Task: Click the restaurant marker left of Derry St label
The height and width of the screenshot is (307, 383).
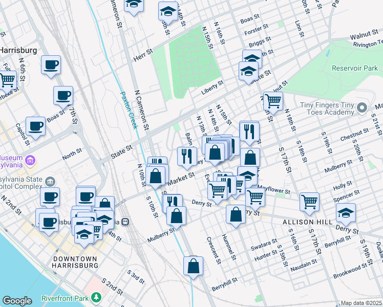Action: pyautogui.click(x=173, y=203)
